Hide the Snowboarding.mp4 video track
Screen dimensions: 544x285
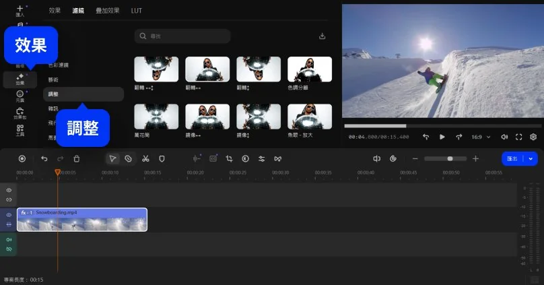[9, 215]
